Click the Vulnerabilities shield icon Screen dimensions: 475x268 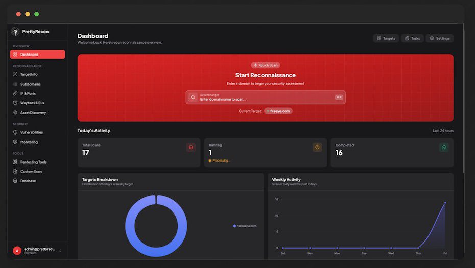tap(15, 132)
